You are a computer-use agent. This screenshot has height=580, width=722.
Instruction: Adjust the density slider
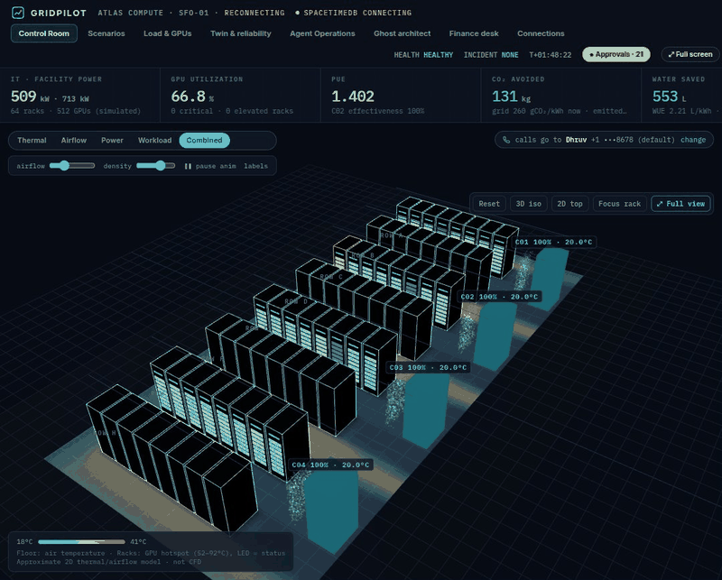(155, 166)
